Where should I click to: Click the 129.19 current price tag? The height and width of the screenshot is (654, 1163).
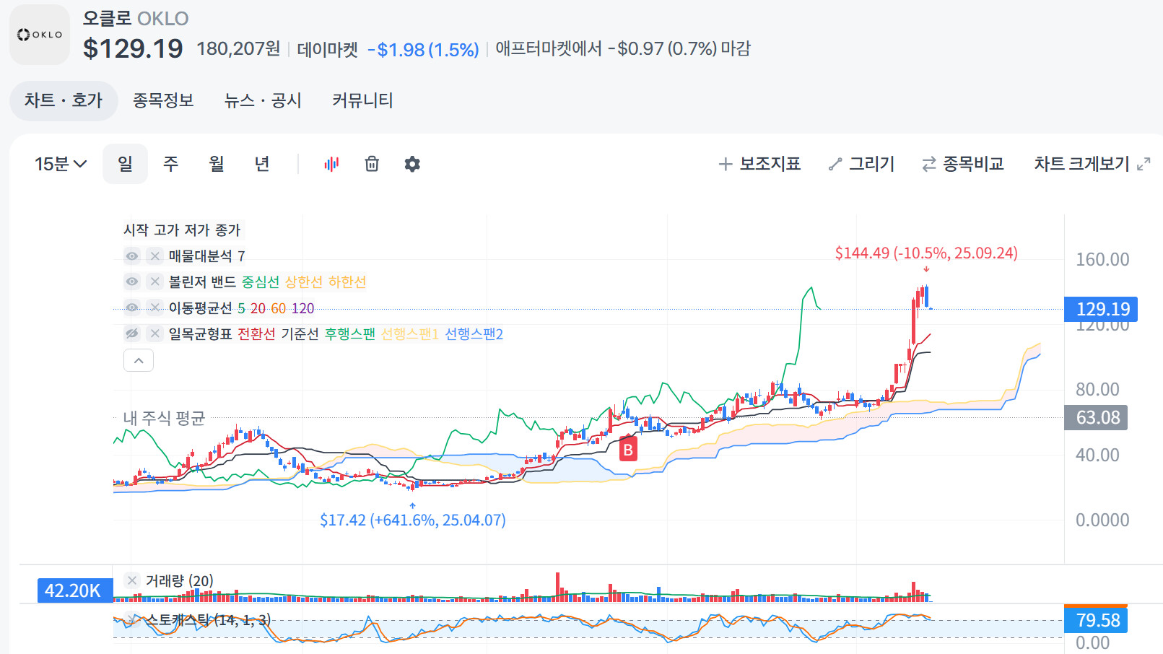click(1102, 309)
